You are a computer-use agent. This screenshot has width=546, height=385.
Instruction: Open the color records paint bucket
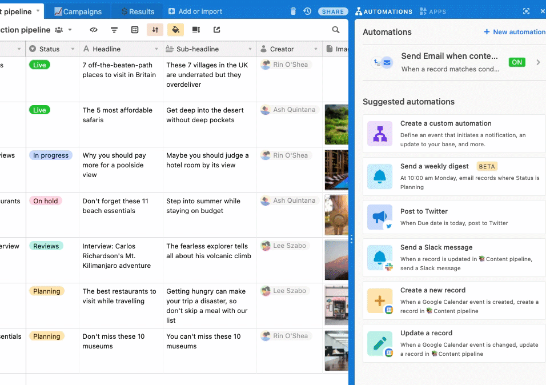(x=175, y=30)
